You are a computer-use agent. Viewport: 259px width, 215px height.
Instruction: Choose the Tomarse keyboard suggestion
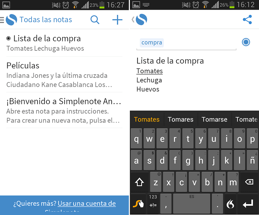pos(214,119)
